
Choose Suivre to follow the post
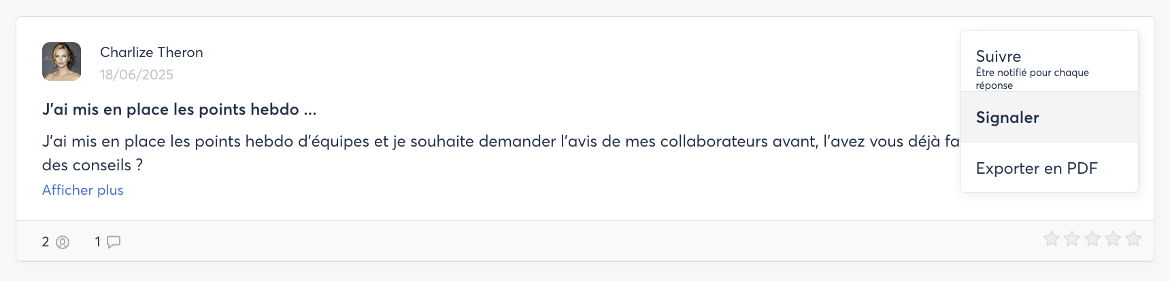pyautogui.click(x=998, y=56)
